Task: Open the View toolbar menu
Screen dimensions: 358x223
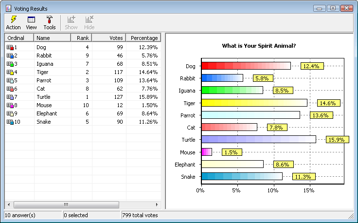Action: [31, 22]
